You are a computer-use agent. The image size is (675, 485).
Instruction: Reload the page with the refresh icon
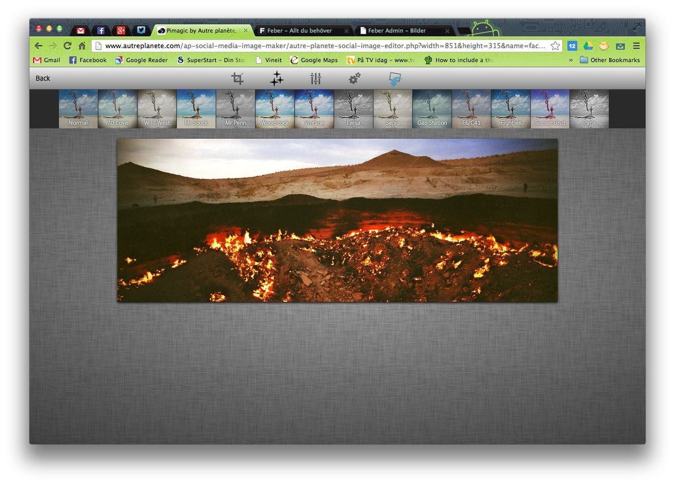[67, 46]
